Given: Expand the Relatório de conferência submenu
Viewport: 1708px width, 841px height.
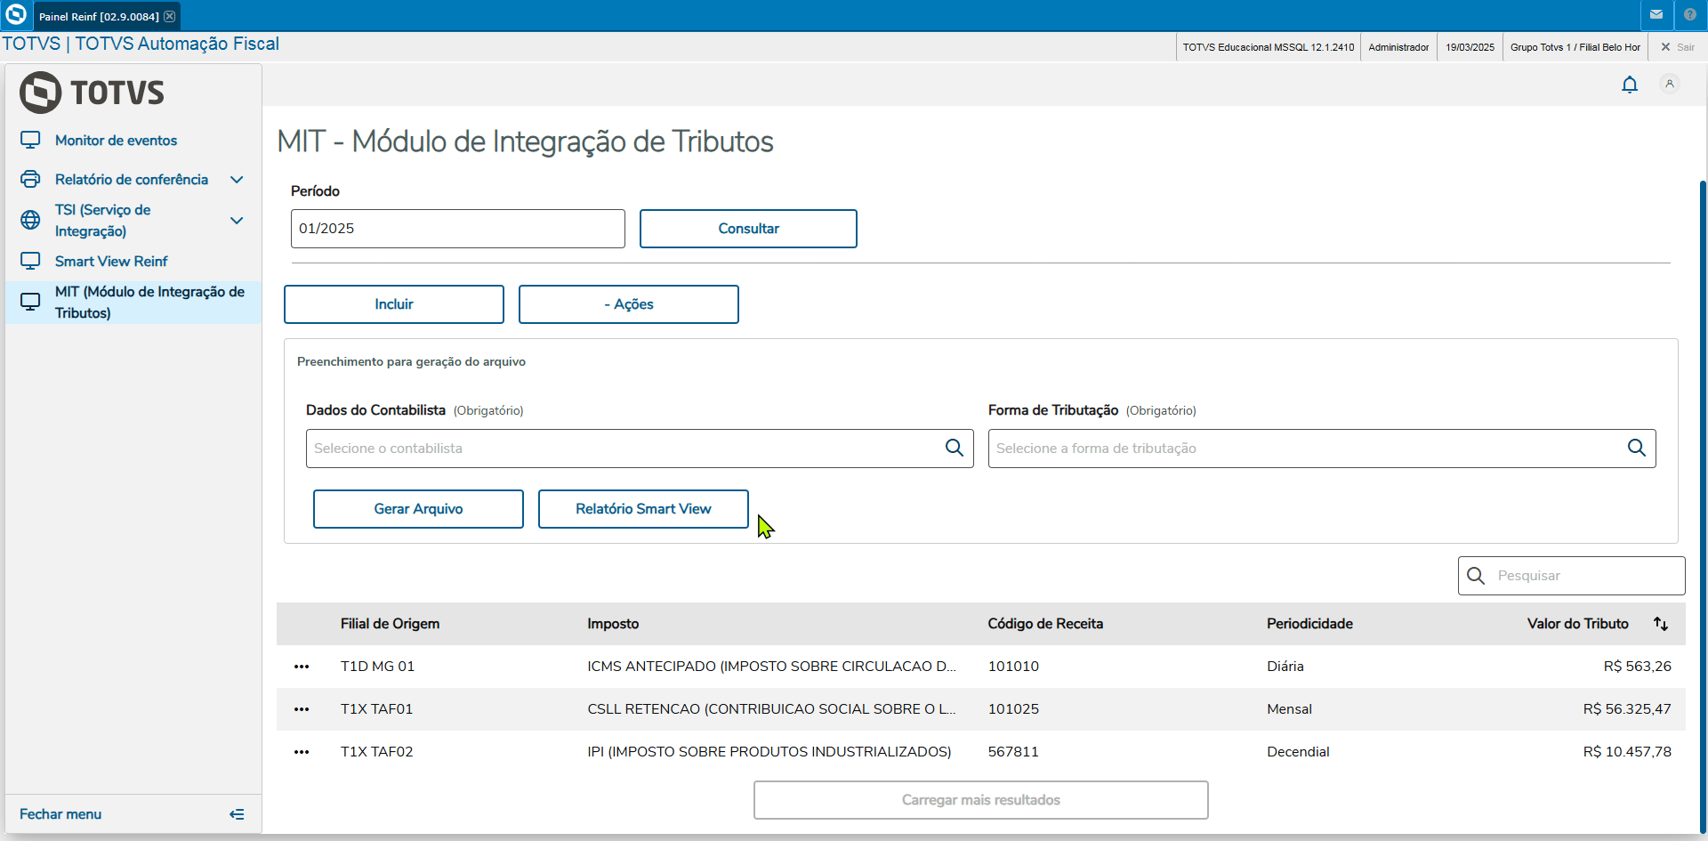Looking at the screenshot, I should point(237,180).
